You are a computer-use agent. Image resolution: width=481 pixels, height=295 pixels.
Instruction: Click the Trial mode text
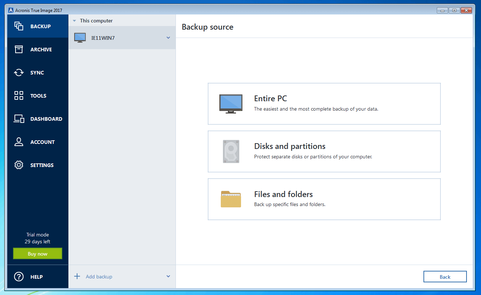click(x=38, y=235)
